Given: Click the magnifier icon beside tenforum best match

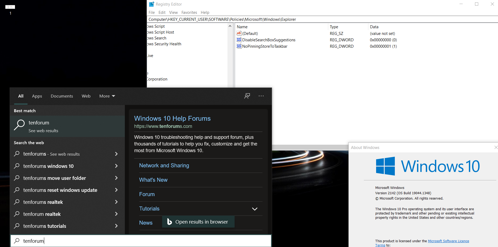Looking at the screenshot, I should click(x=19, y=125).
